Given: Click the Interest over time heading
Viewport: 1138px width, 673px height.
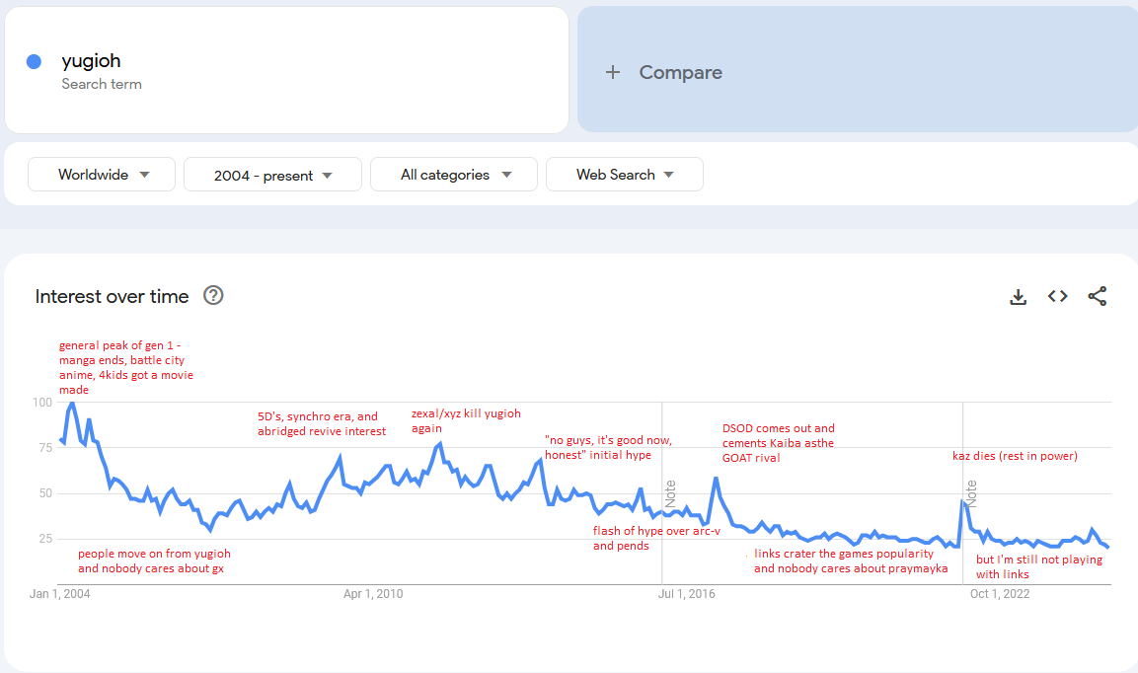Looking at the screenshot, I should (x=112, y=296).
